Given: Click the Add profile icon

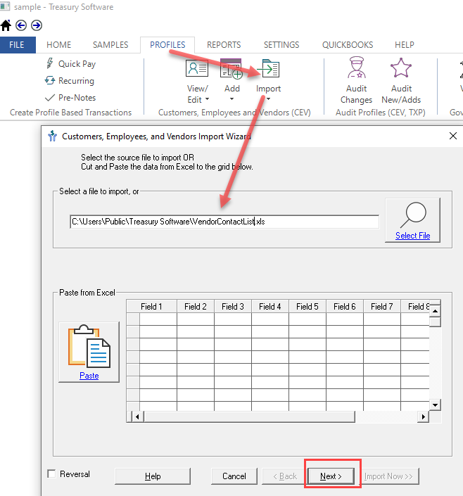Looking at the screenshot, I should pos(231,68).
